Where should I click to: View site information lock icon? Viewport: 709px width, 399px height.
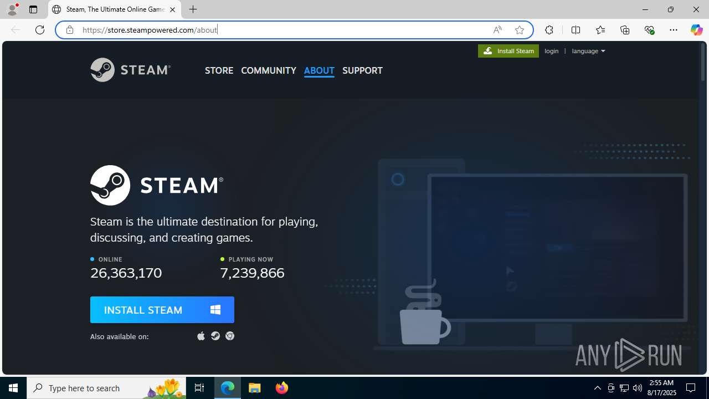[x=69, y=30]
